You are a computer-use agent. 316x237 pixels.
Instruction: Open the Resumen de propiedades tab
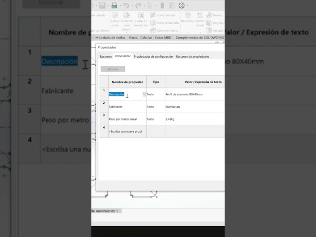coord(193,57)
